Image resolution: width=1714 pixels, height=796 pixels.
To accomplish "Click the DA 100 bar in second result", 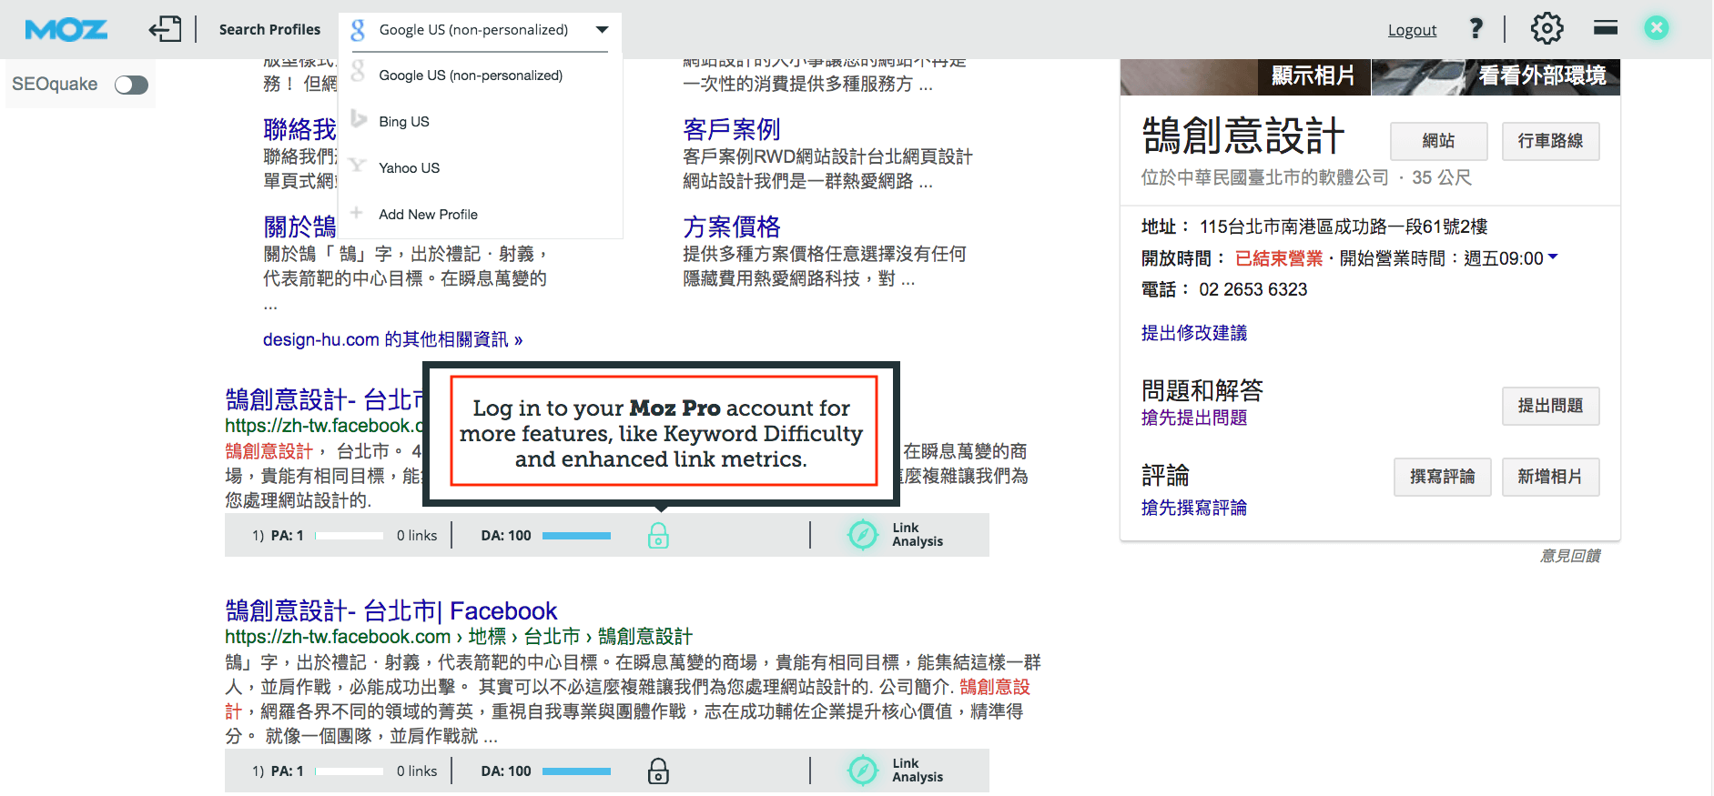I will [576, 771].
